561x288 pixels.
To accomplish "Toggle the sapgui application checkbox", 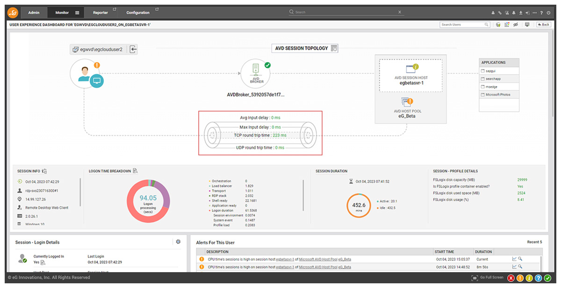I will click(483, 71).
